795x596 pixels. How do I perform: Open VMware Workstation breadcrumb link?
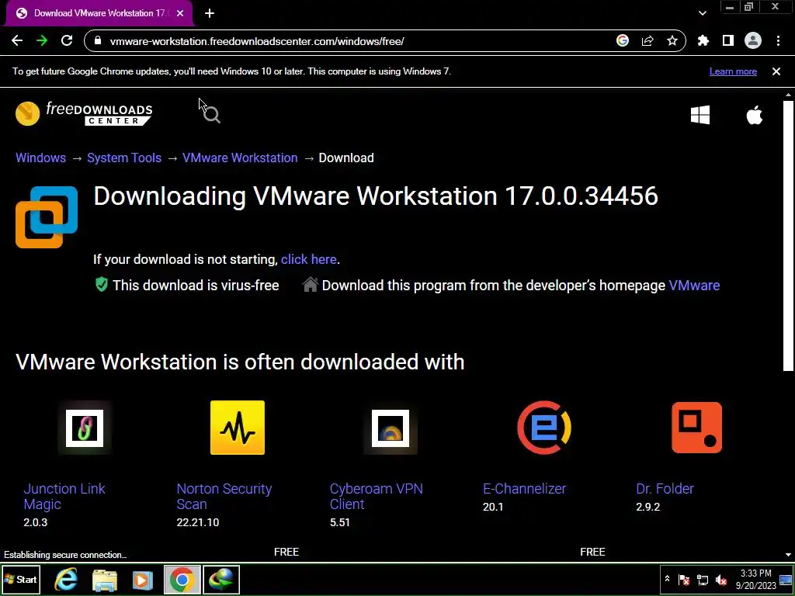pyautogui.click(x=240, y=158)
